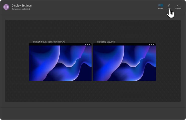
Task: Click the "SCREEN 2 U32J59X" label
Action: pyautogui.click(x=106, y=42)
